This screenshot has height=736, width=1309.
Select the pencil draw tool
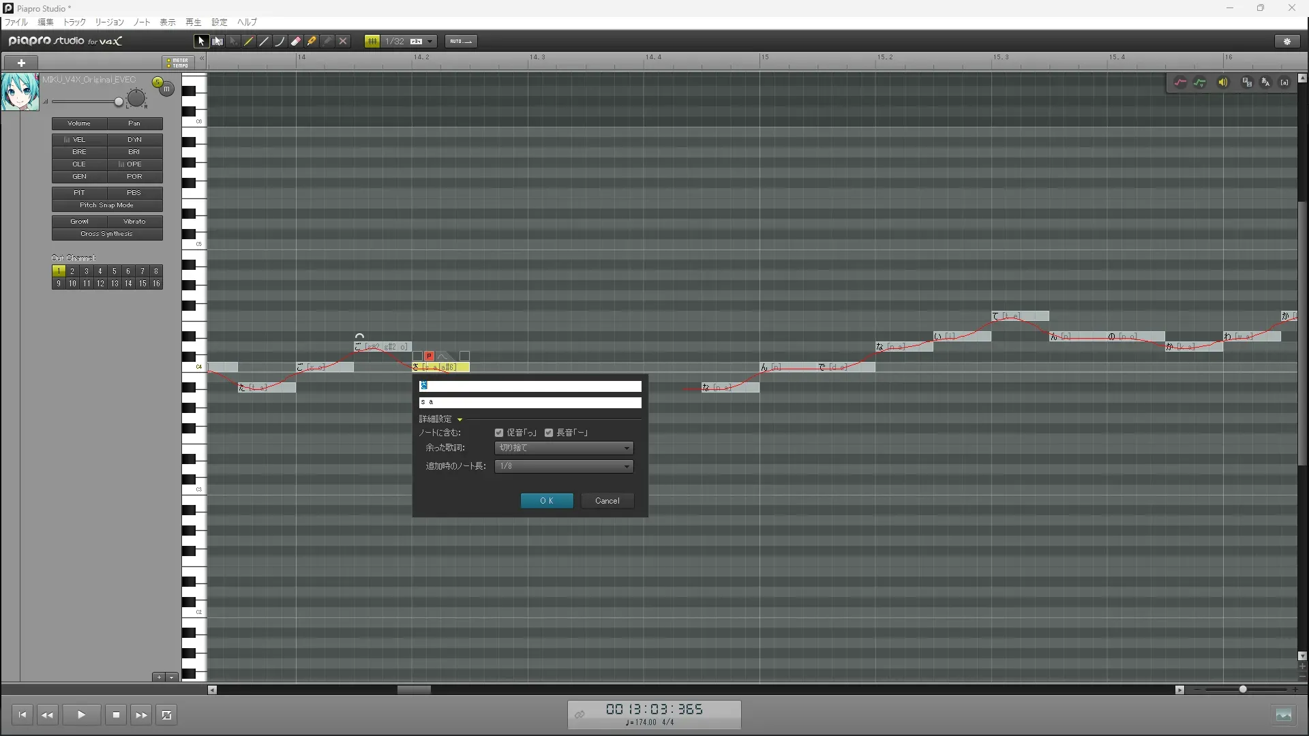tap(249, 41)
